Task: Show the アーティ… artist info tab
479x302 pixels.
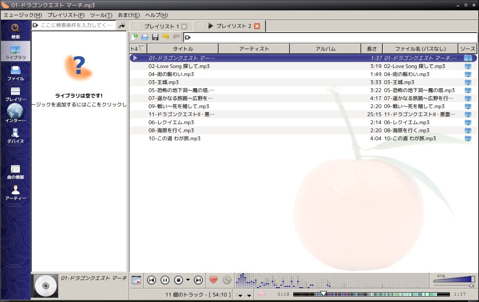Action: click(15, 193)
